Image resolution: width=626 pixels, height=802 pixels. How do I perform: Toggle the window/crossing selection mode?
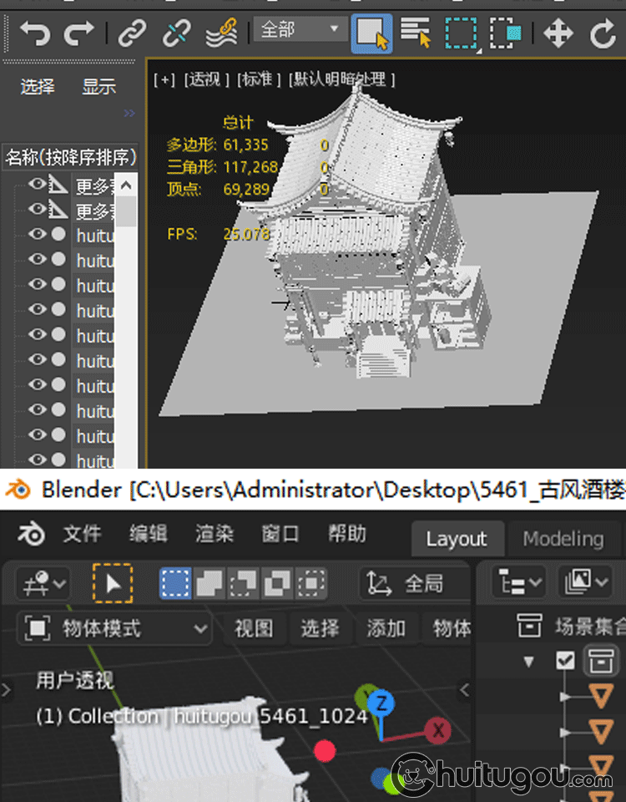click(x=506, y=33)
